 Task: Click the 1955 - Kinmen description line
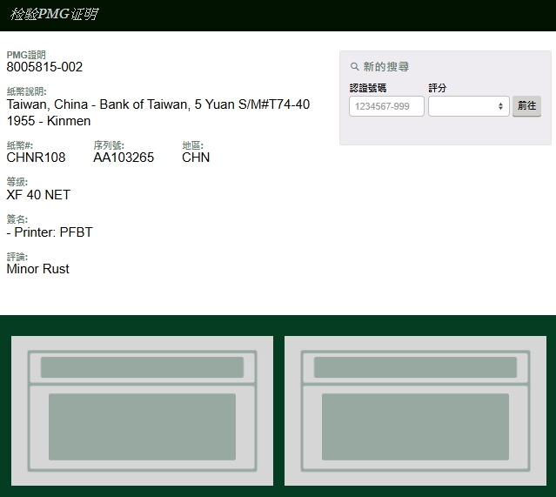pos(49,121)
